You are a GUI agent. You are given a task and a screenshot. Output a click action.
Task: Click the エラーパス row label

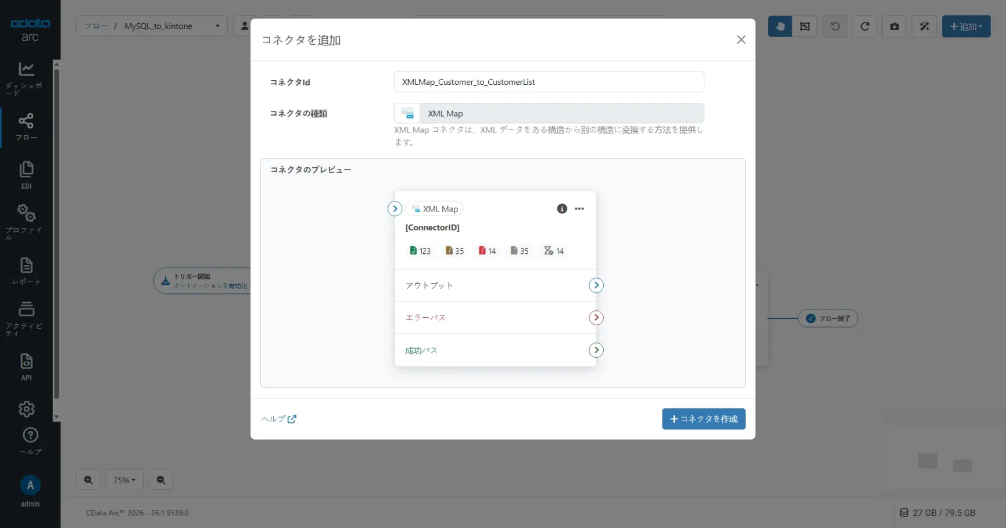click(x=425, y=318)
